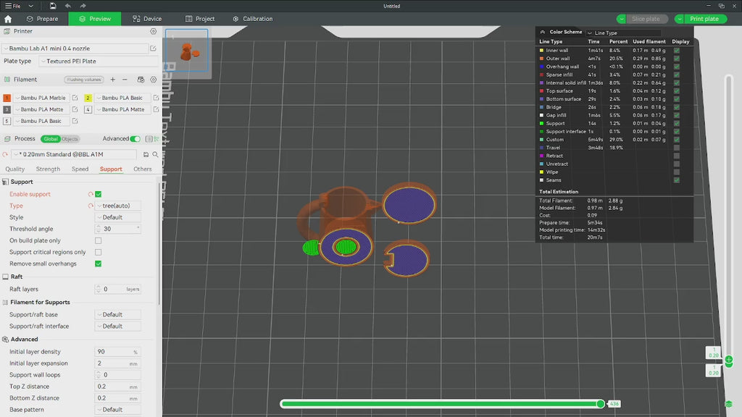Click filament 2 yellow color swatch
This screenshot has width=742, height=417.
click(x=88, y=98)
